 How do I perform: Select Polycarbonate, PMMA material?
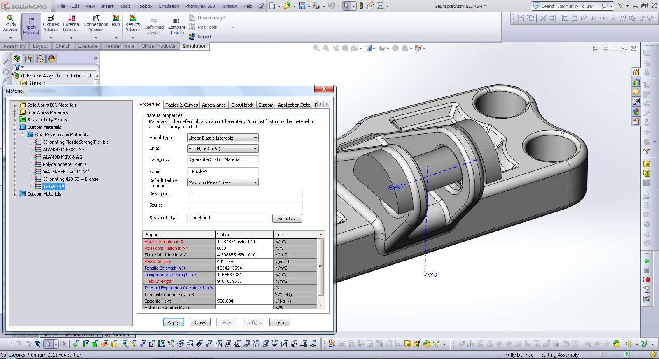[x=64, y=164]
